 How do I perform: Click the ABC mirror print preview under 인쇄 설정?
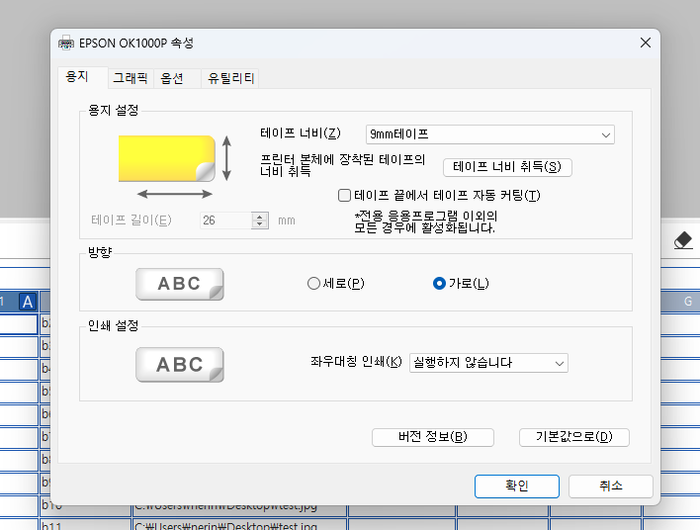click(x=180, y=365)
